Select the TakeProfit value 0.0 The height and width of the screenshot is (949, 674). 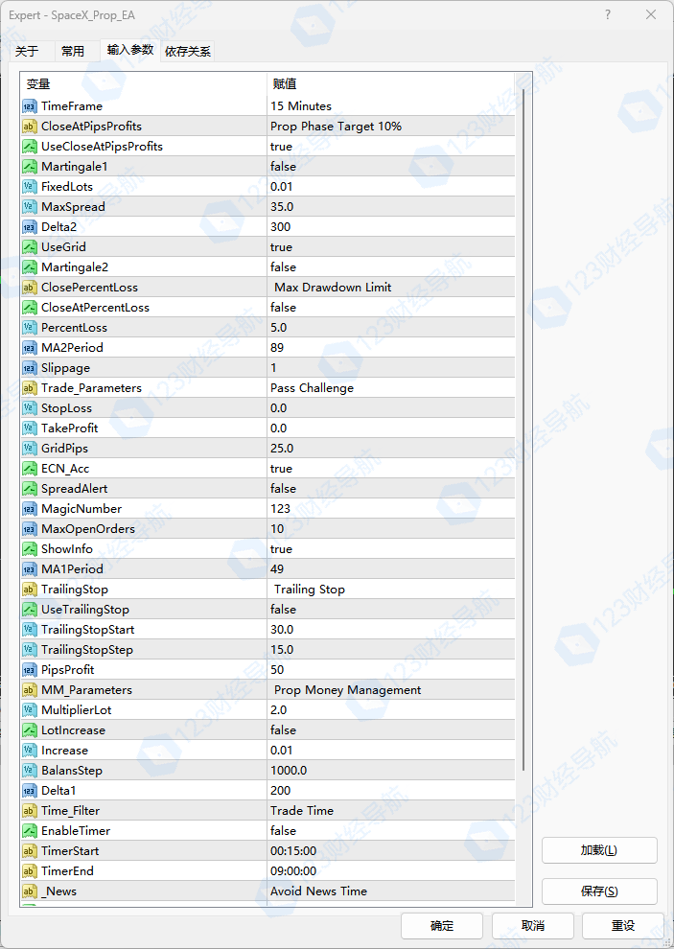tap(390, 428)
